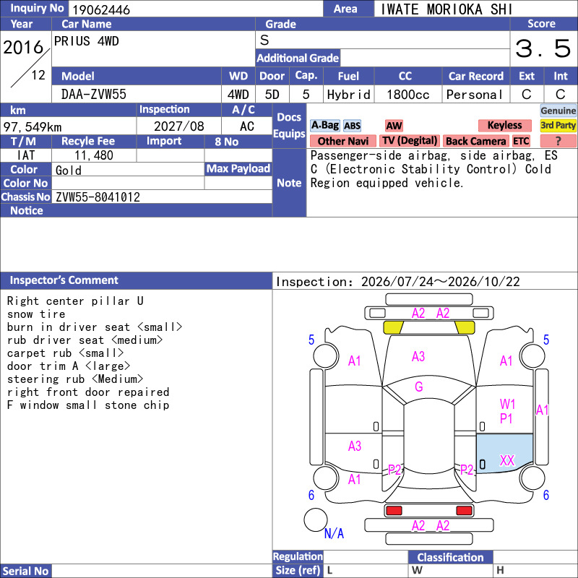Click the P1 mark on the diagram
The width and height of the screenshot is (578, 578).
pos(506,419)
